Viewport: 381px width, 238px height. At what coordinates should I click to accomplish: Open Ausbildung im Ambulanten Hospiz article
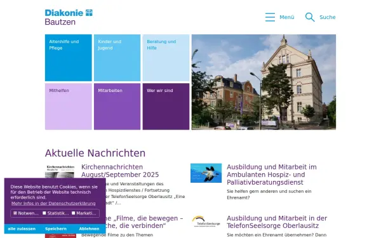pyautogui.click(x=272, y=175)
